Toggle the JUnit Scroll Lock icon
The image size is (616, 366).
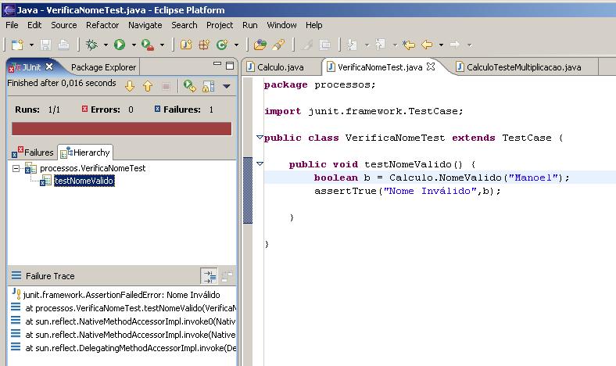208,86
